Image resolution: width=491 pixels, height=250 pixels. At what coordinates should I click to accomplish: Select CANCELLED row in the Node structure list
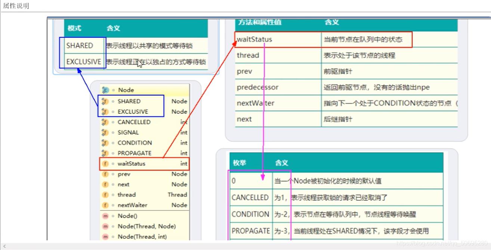pos(145,122)
